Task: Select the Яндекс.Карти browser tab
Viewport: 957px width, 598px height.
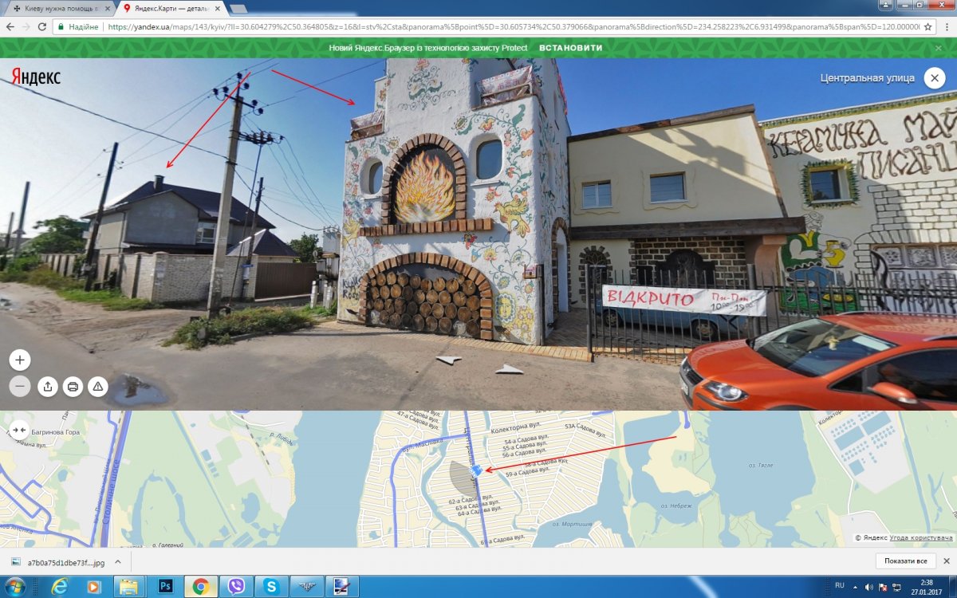Action: pyautogui.click(x=170, y=8)
